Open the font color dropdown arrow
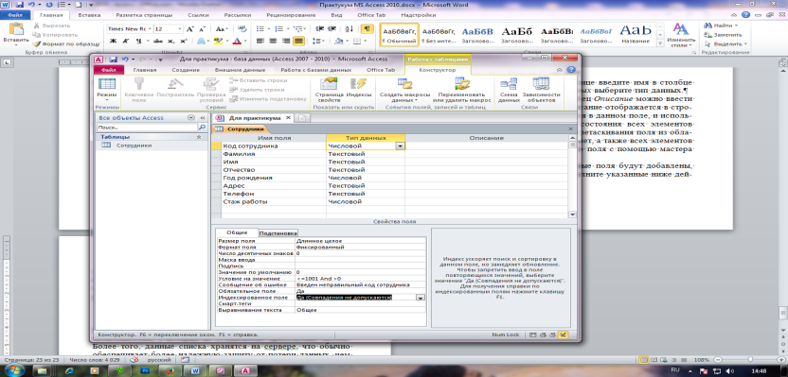Screen dimensions: 788x377 (x=244, y=41)
